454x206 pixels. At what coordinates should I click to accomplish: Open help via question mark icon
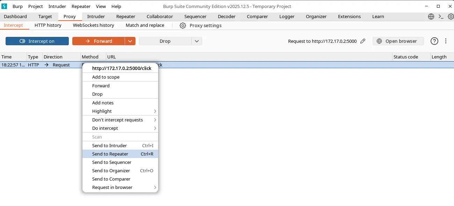click(x=434, y=41)
